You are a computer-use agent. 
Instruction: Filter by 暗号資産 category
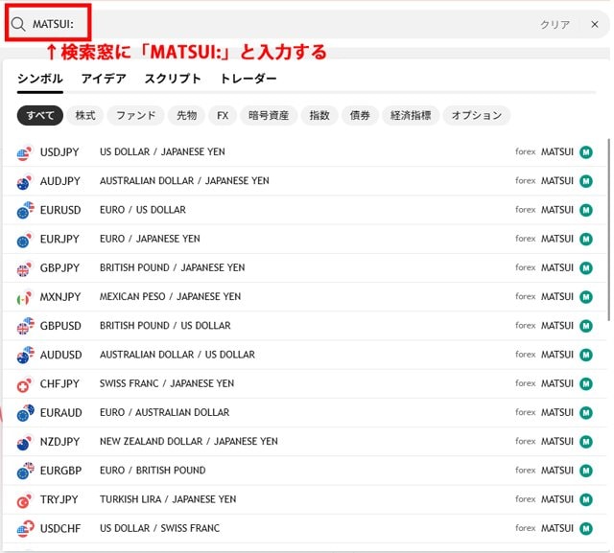[x=267, y=116]
